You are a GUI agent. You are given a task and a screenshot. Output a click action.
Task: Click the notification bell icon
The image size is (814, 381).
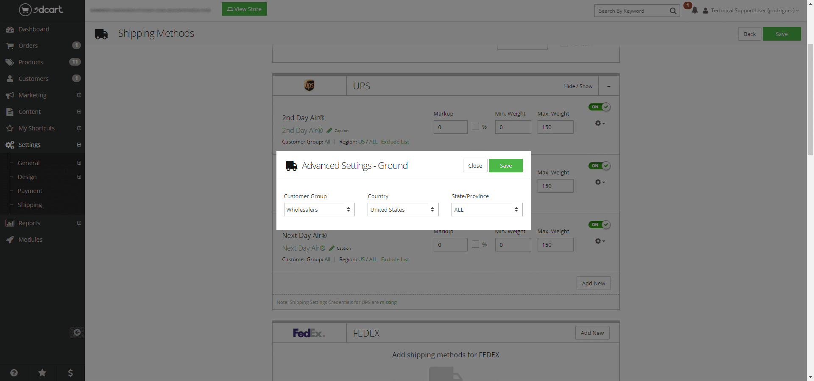click(x=694, y=11)
